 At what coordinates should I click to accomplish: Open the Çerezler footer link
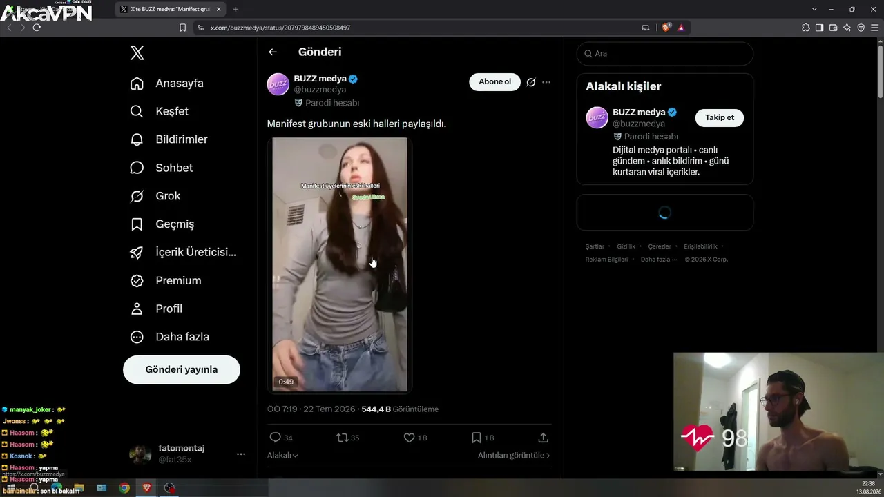tap(660, 246)
